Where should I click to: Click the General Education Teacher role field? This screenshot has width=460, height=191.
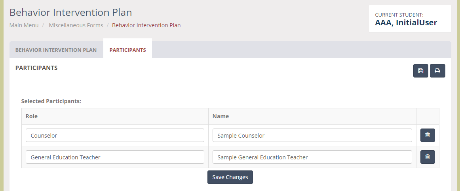click(115, 157)
